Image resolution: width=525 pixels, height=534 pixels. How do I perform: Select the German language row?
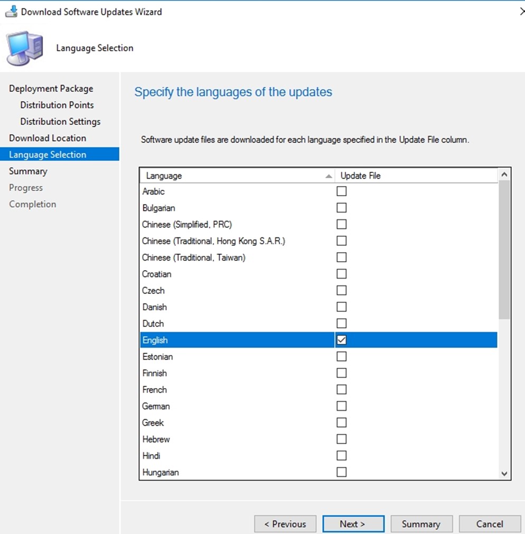[x=318, y=406]
